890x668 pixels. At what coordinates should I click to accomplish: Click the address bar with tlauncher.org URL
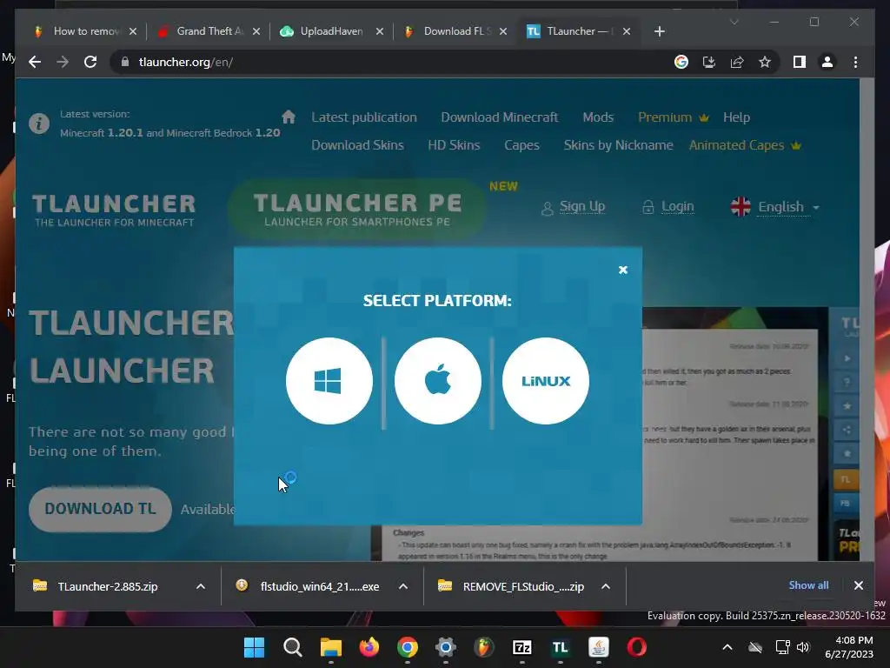click(392, 62)
